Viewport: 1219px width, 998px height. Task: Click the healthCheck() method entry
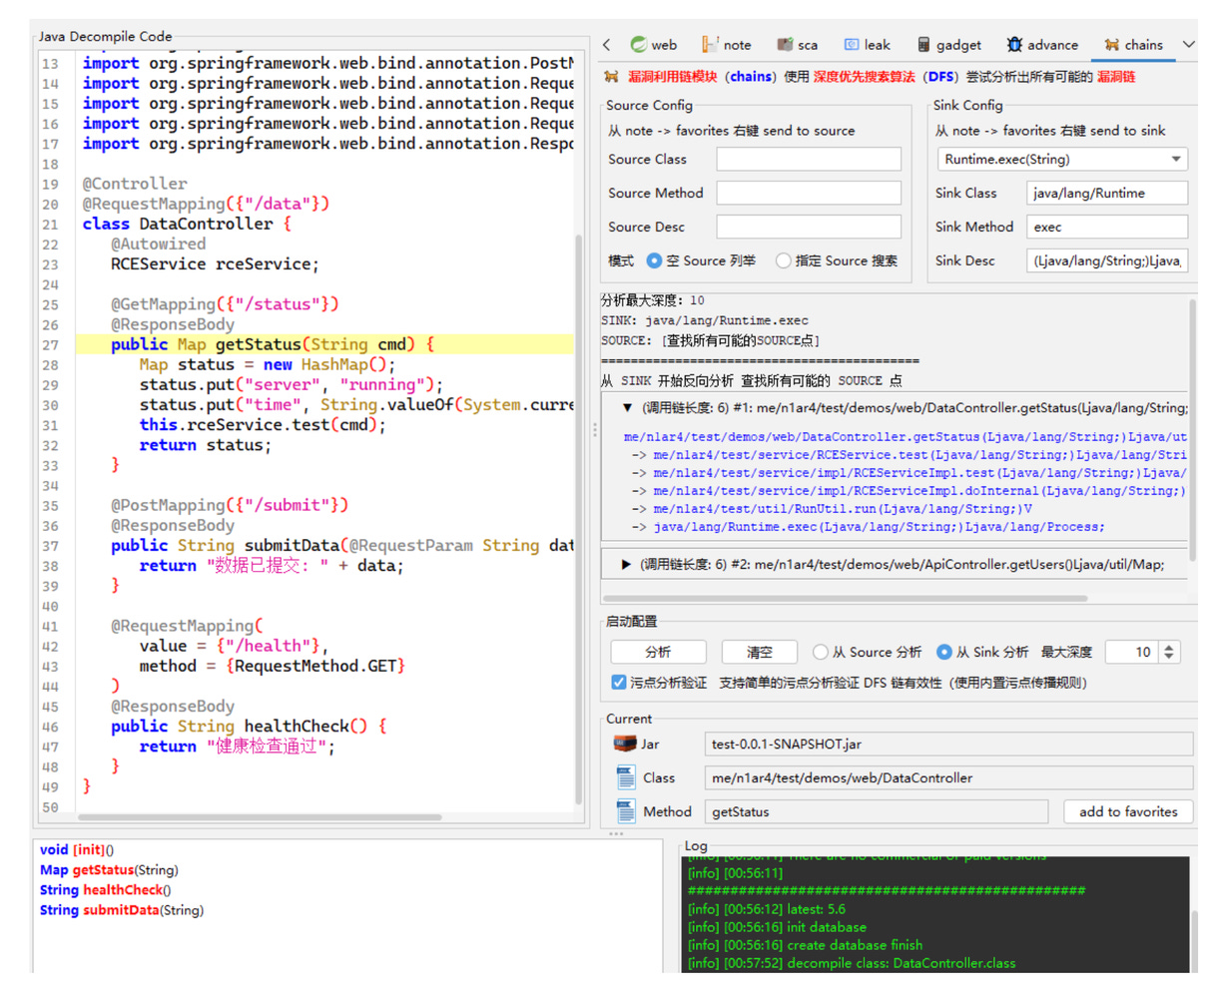pyautogui.click(x=105, y=890)
